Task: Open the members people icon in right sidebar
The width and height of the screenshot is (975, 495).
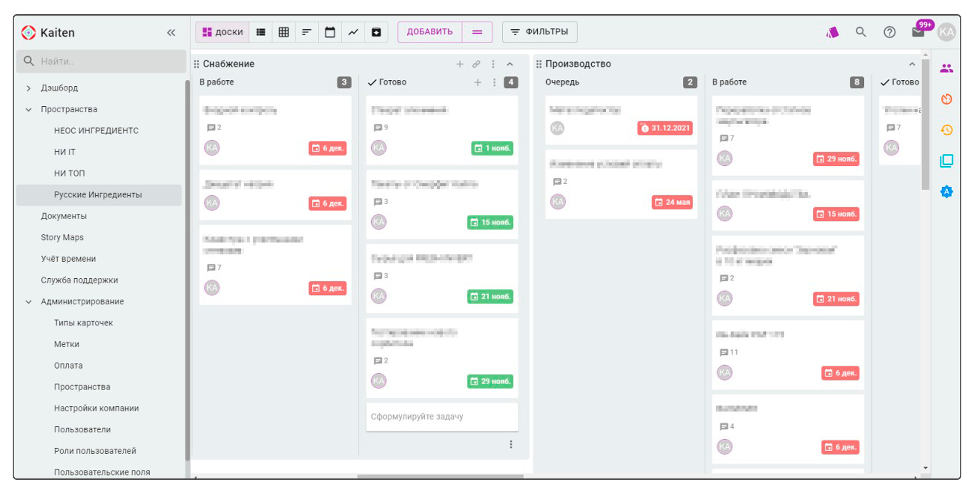Action: (x=946, y=69)
